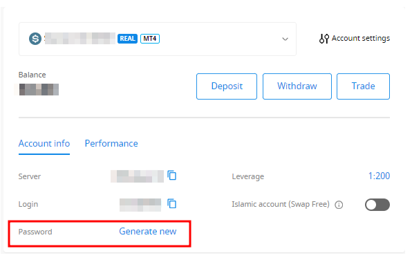Viewport: 412px width, 258px height.
Task: Click the Islamic account info icon
Action: click(339, 205)
